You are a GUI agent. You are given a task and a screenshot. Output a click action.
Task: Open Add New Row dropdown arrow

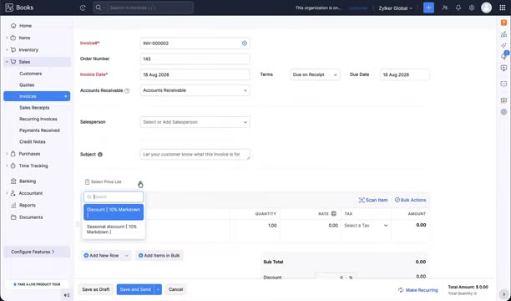(127, 256)
